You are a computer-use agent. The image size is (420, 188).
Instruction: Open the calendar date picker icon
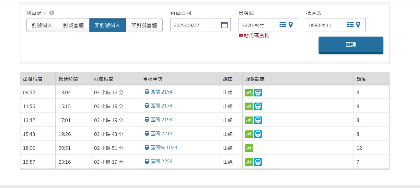coord(224,25)
